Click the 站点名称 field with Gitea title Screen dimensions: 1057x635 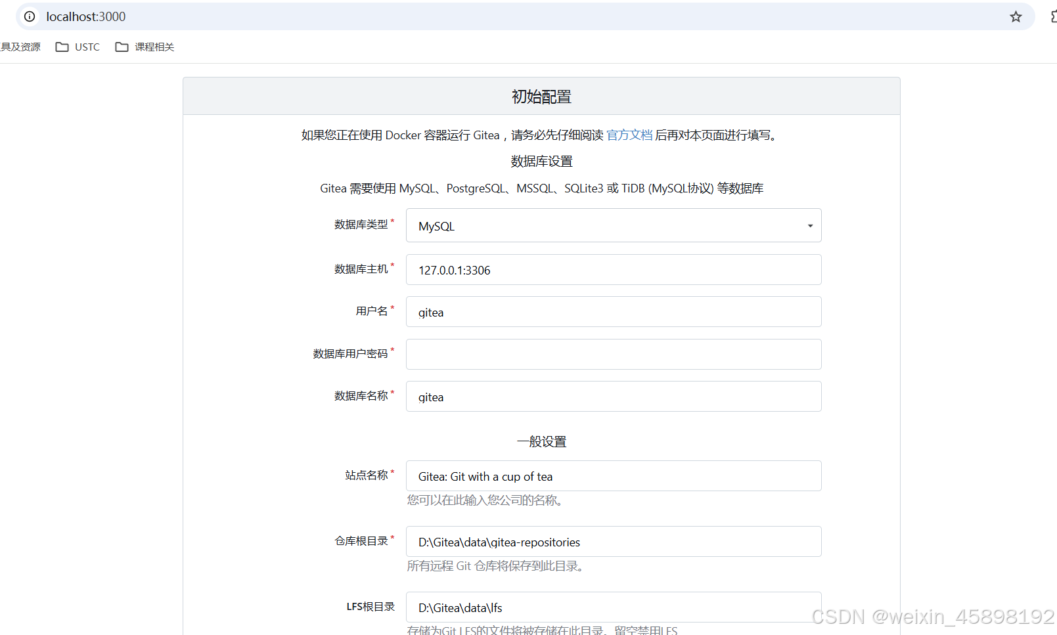pyautogui.click(x=614, y=475)
